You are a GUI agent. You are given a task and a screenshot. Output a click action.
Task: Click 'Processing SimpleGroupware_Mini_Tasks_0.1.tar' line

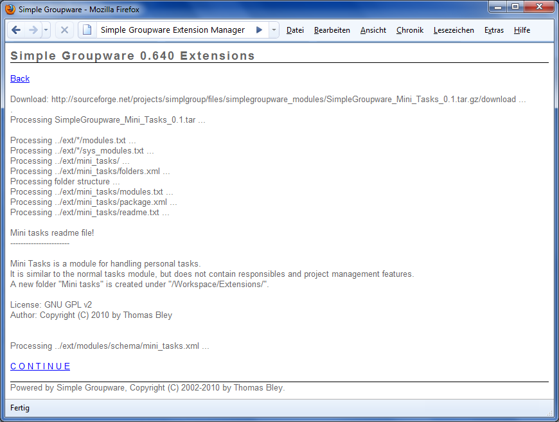(108, 119)
